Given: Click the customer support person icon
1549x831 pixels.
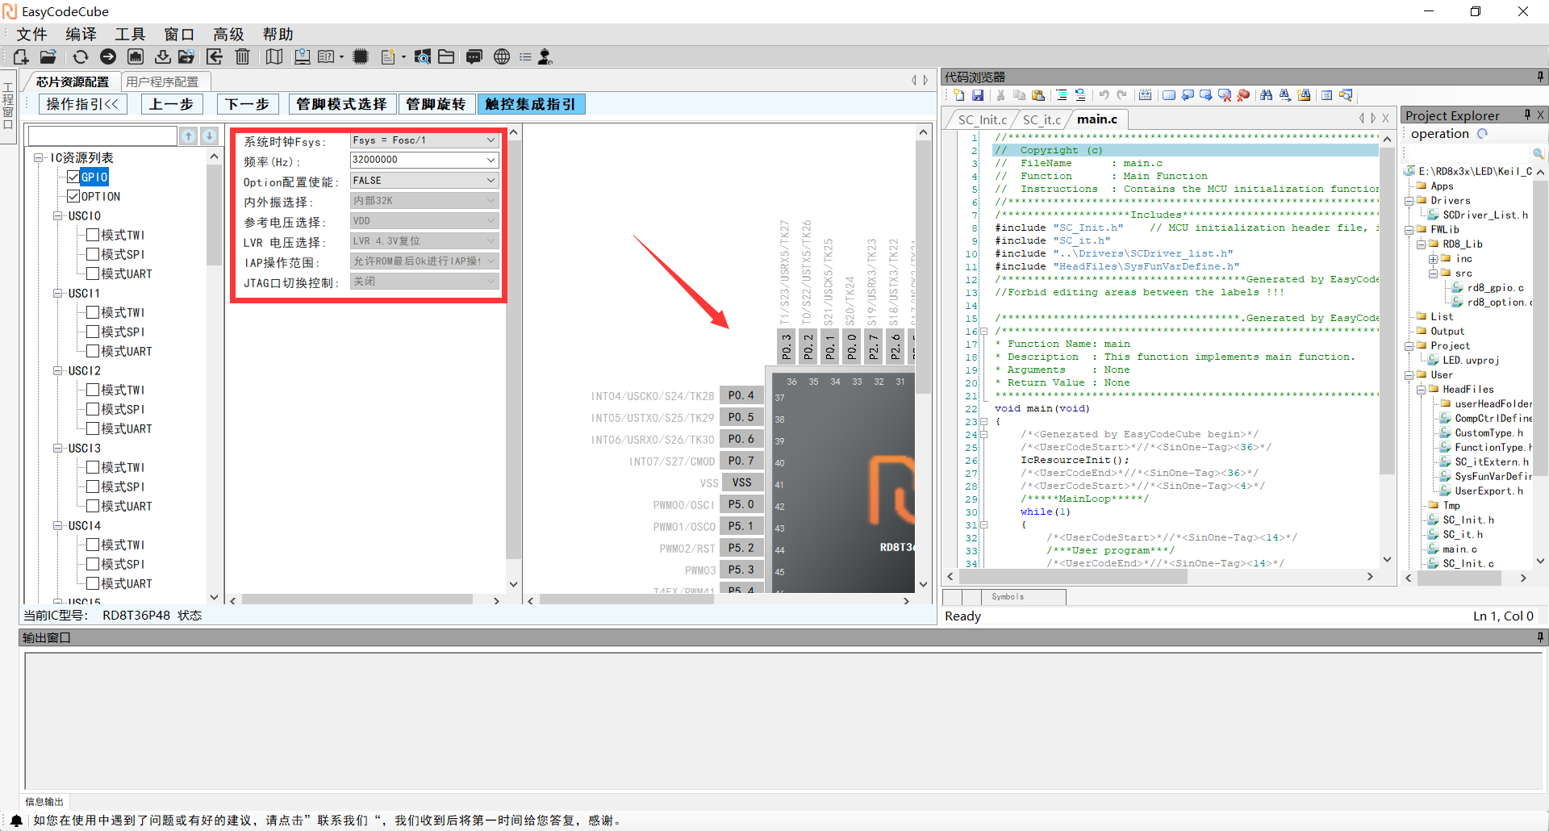Looking at the screenshot, I should pos(545,56).
